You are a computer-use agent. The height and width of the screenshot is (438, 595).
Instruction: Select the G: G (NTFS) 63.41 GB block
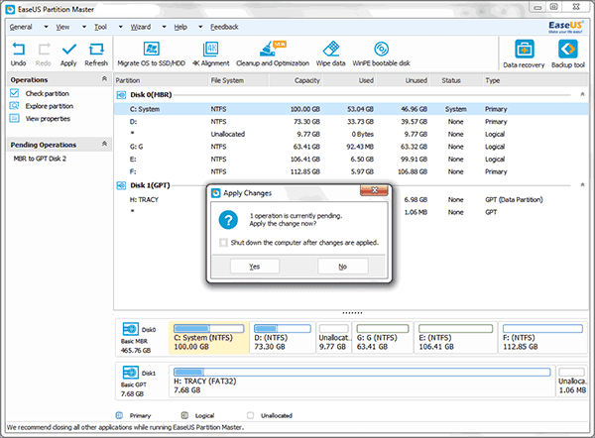click(x=383, y=338)
